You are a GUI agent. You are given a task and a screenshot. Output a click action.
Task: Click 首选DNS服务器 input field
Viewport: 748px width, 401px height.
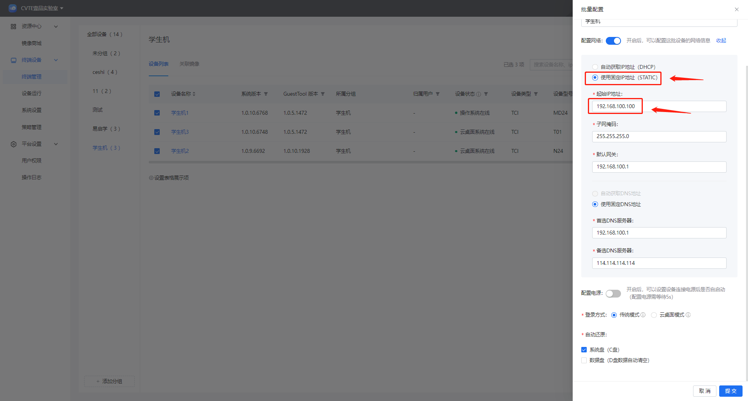tap(659, 233)
